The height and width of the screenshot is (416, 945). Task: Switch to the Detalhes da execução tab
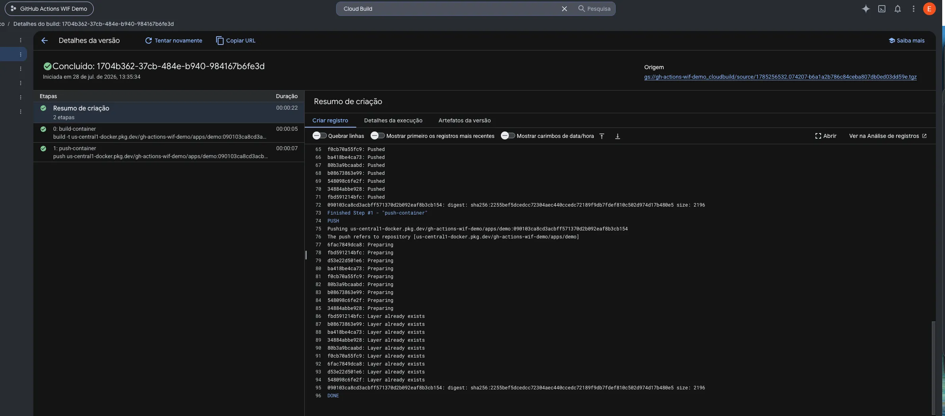(393, 120)
